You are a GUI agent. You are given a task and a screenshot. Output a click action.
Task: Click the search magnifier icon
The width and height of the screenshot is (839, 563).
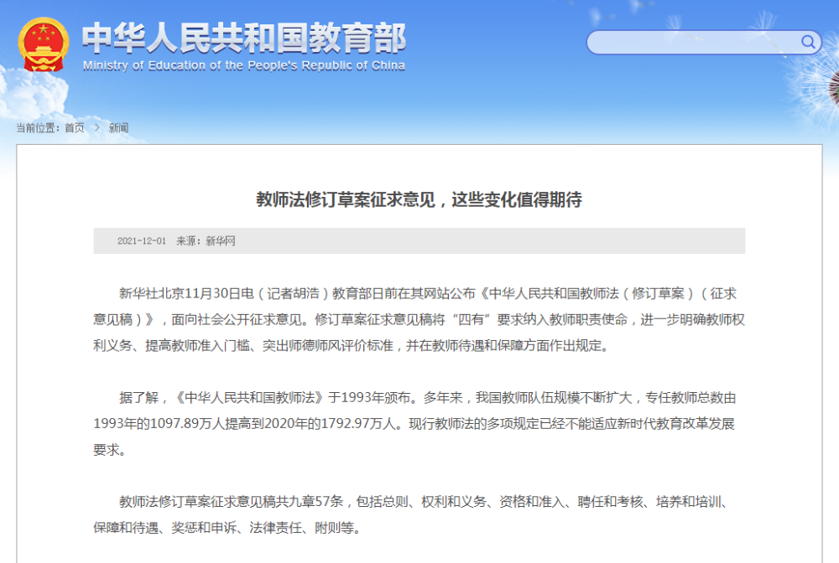point(808,42)
